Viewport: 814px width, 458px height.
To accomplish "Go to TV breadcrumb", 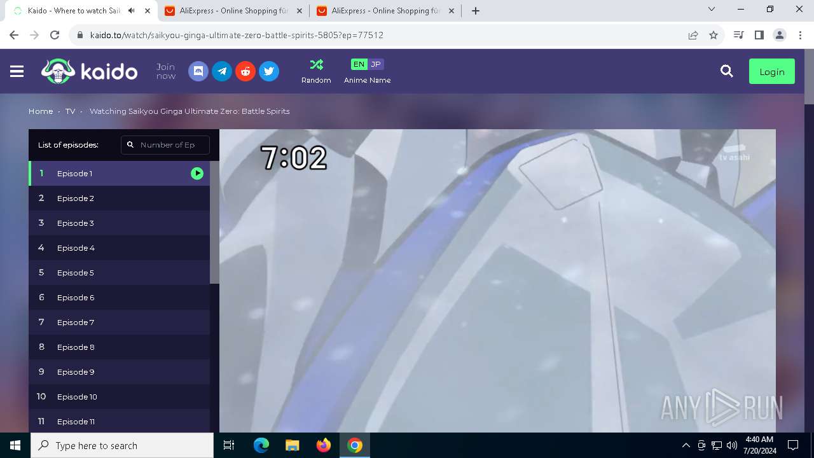I will click(x=70, y=111).
